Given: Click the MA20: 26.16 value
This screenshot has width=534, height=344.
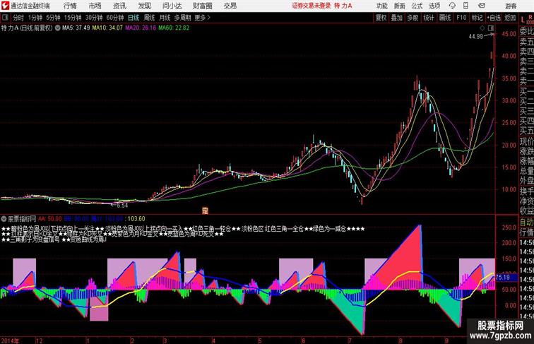Looking at the screenshot, I should point(141,28).
